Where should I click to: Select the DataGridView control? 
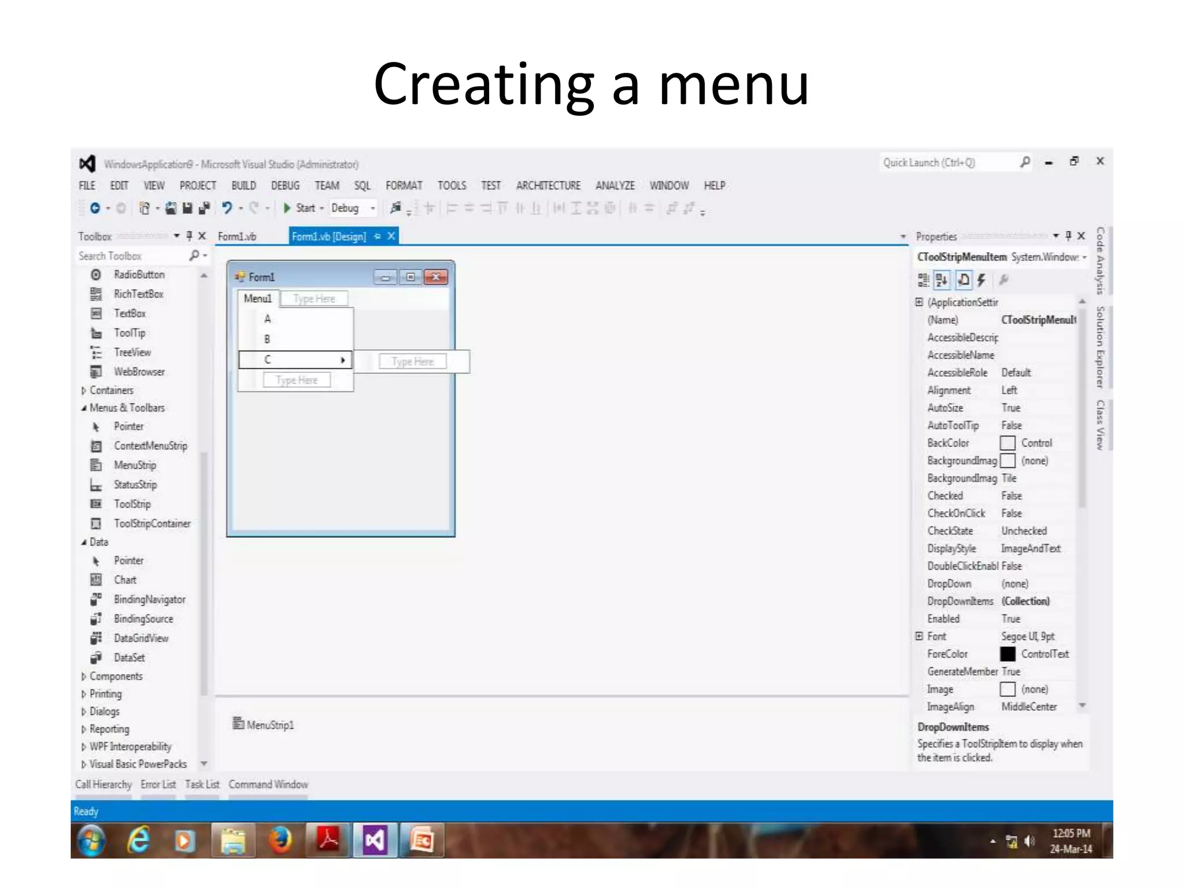click(141, 638)
